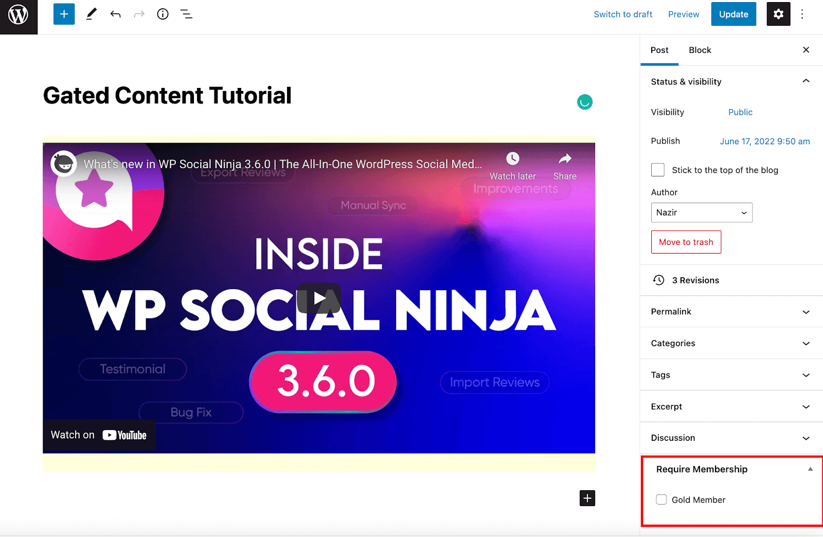Click the video Share arrow icon
The width and height of the screenshot is (823, 537).
565,158
